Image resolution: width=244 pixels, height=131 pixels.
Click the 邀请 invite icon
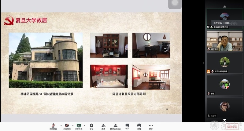[103, 126]
